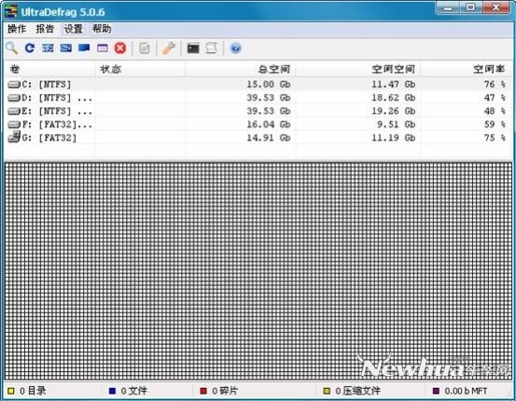516x401 pixels.
Task: Click the 16.04 Gb total space cell
Action: [269, 125]
